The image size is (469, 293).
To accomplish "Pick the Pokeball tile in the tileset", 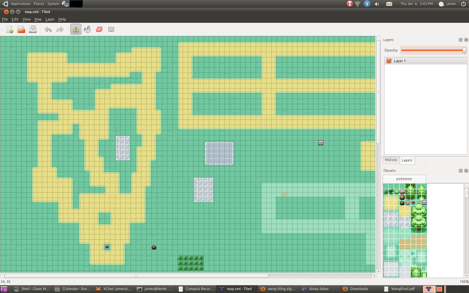I will pyautogui.click(x=413, y=203).
